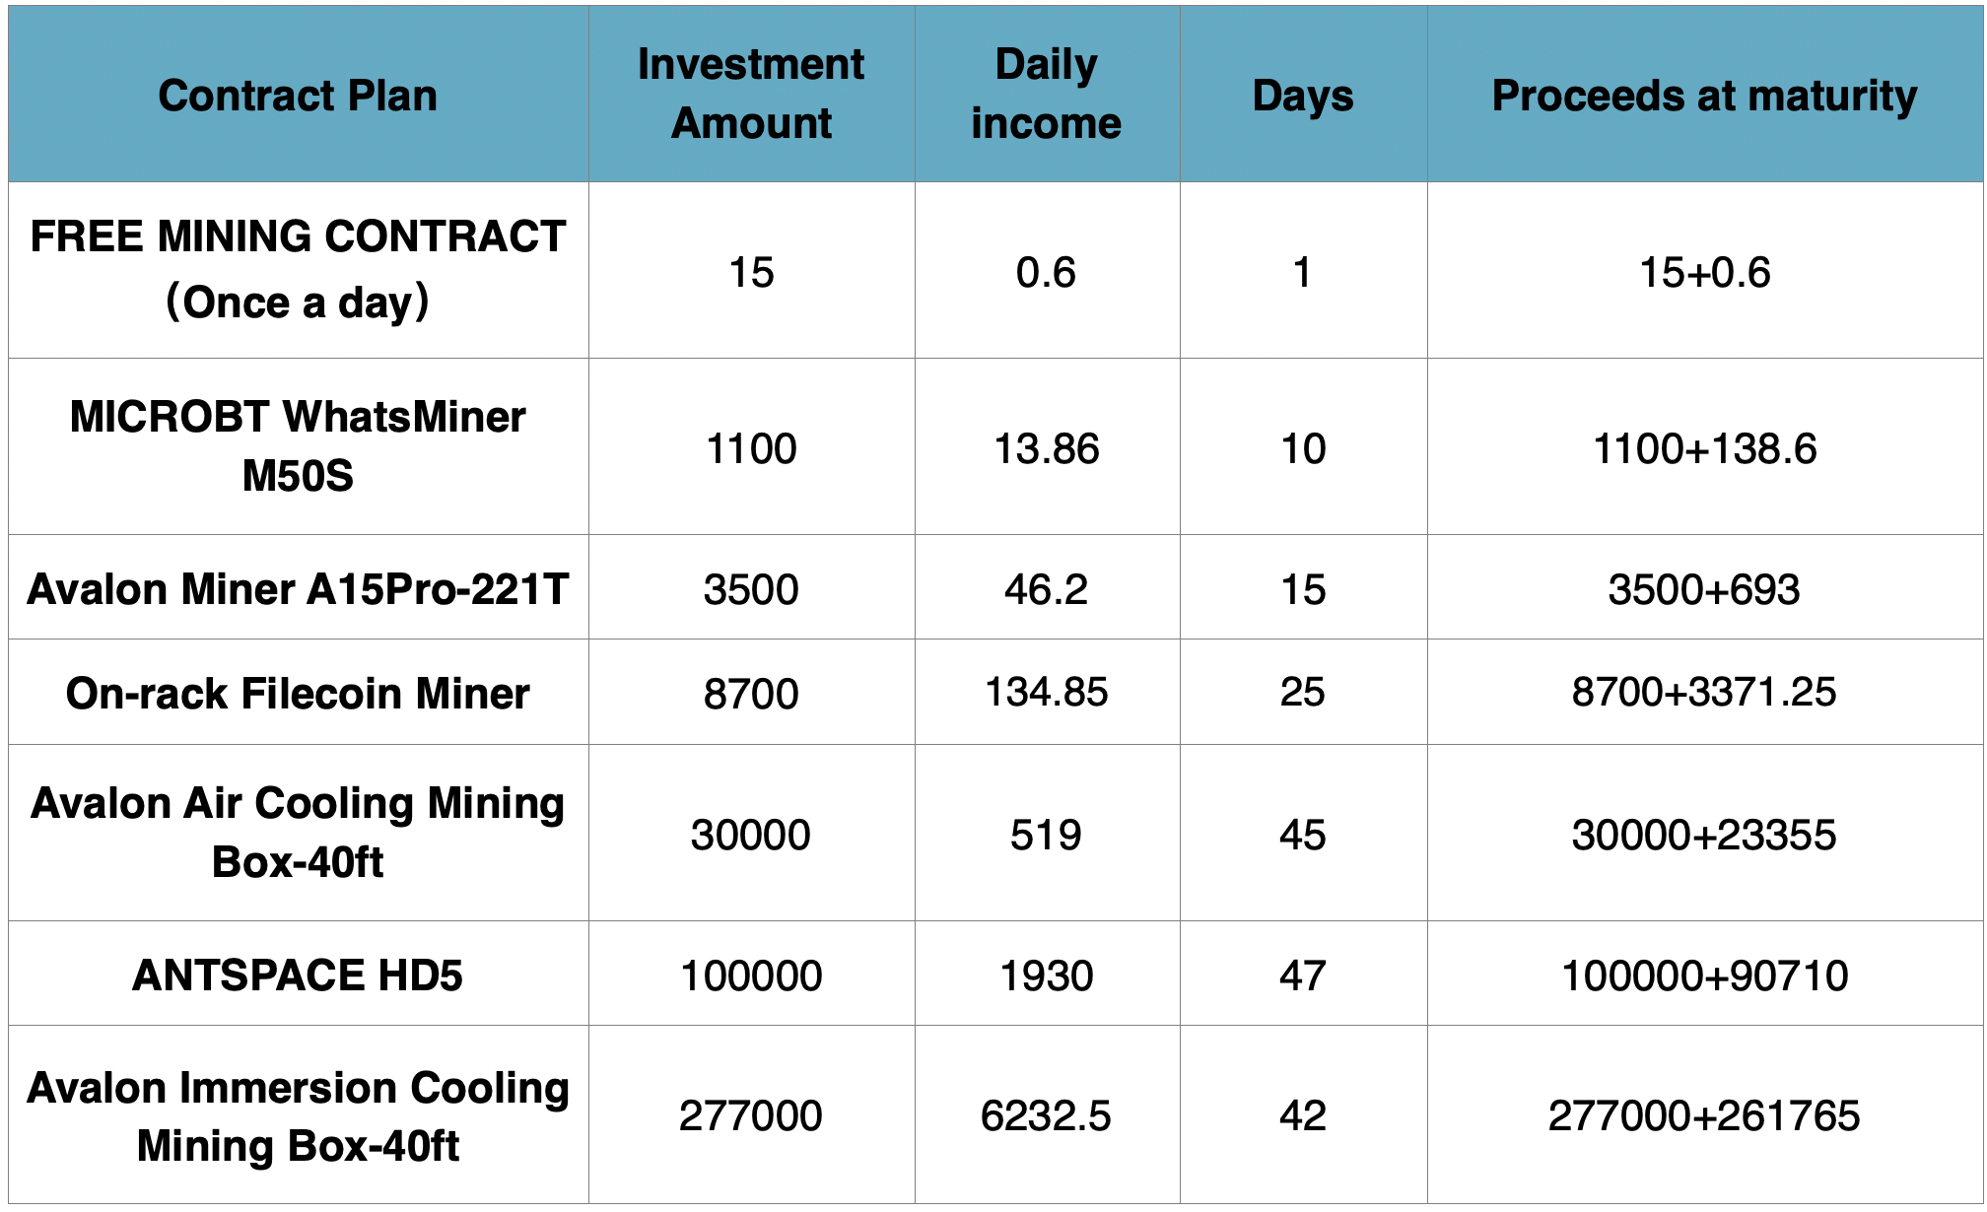Click the Proceeds at maturity header
The height and width of the screenshot is (1212, 1987).
click(1704, 96)
